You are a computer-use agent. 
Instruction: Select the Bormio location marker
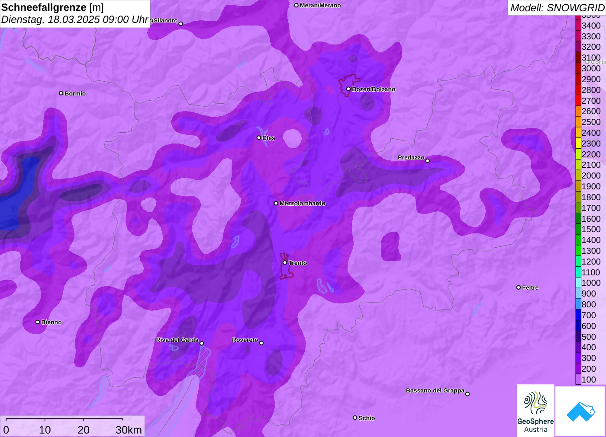61,93
